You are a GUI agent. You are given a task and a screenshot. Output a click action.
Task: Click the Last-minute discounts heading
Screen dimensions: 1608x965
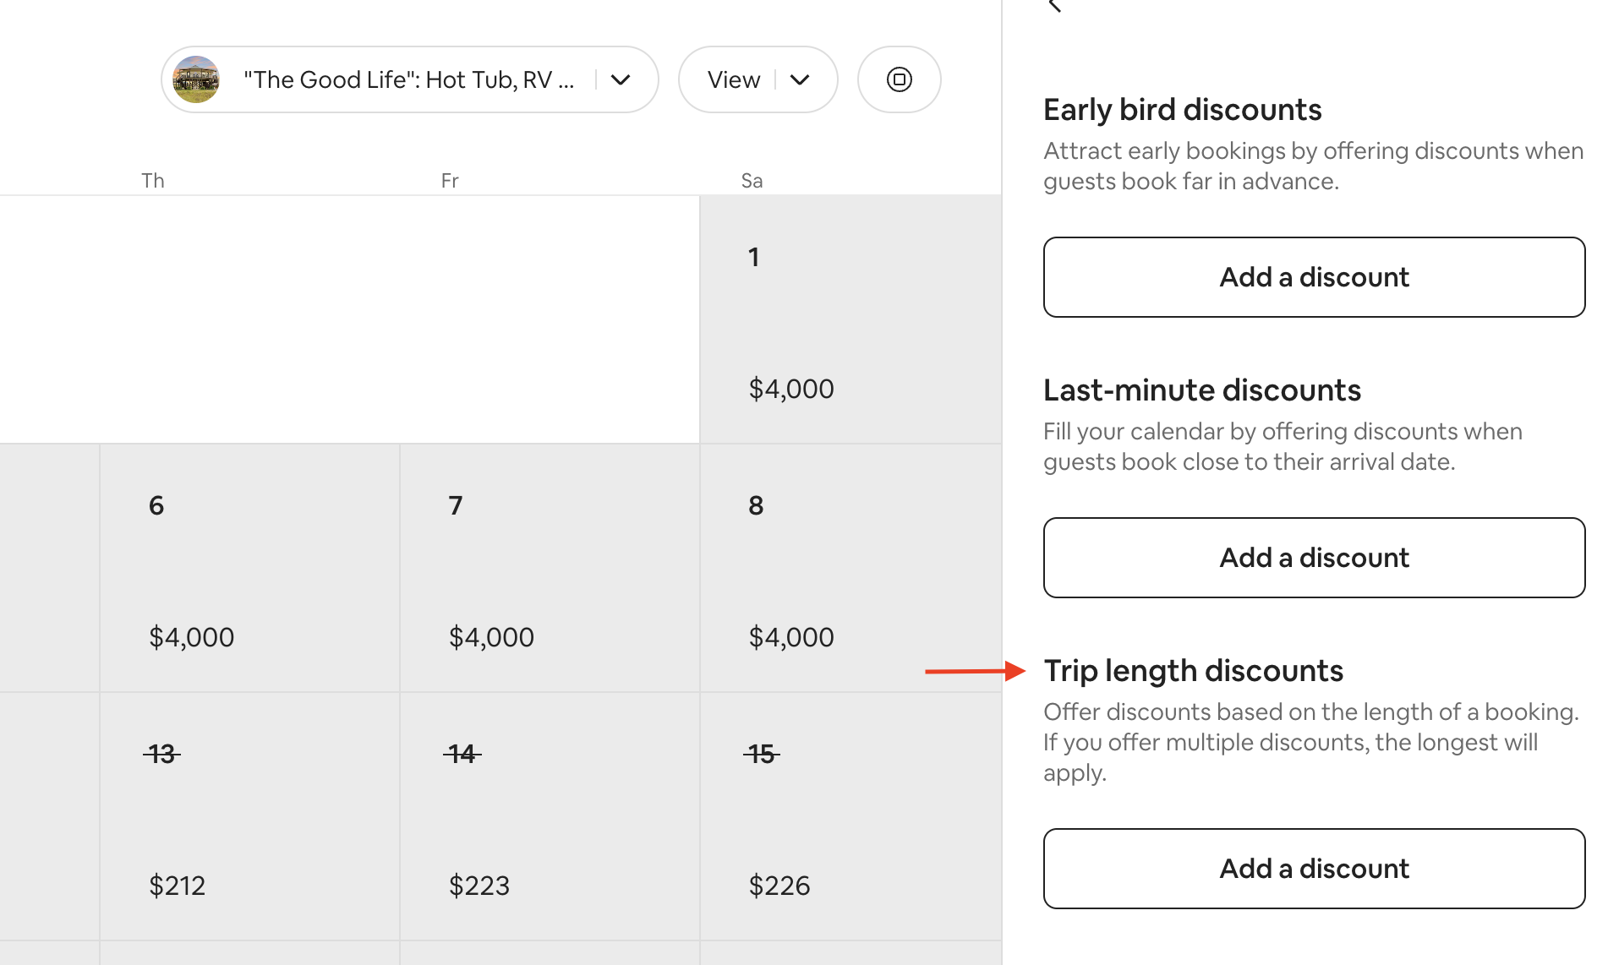[1201, 390]
